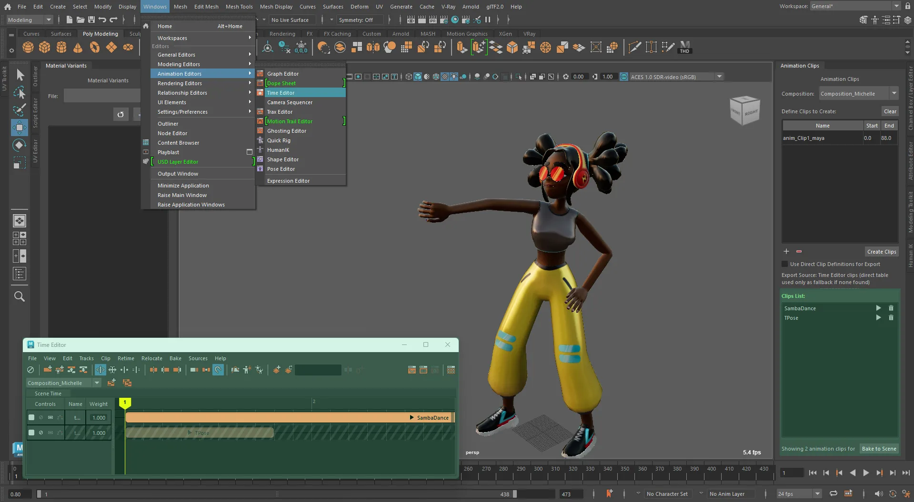Click add animation track icon in Time Editor
Screen dimensions: 914x502
coord(48,370)
